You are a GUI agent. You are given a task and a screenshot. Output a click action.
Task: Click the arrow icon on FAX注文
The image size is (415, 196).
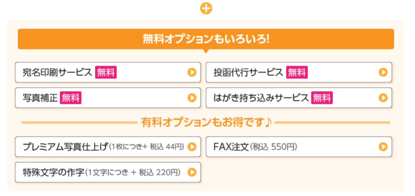click(x=383, y=146)
